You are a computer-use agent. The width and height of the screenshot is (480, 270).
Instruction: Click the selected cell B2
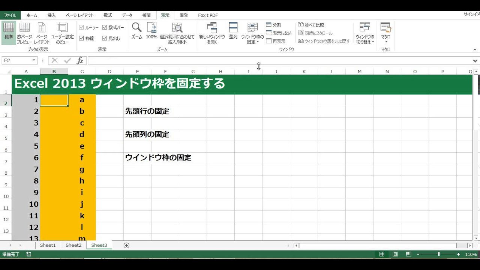coord(54,100)
